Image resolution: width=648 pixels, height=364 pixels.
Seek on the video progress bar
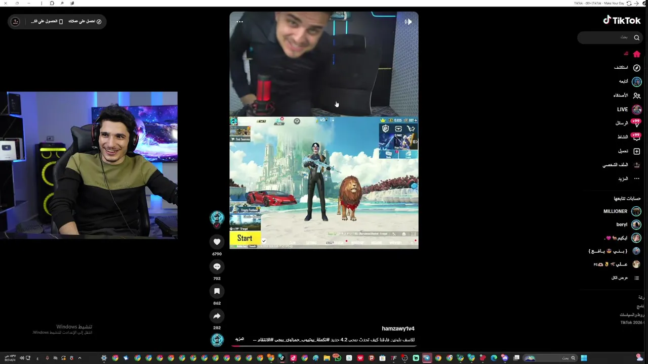tap(324, 346)
